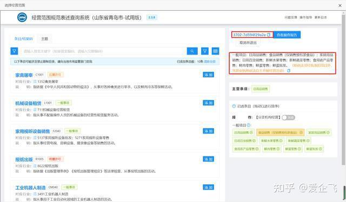
Task: Click the system logo in the header
Action: click(22, 17)
